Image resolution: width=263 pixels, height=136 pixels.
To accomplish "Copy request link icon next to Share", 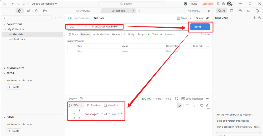I will (207, 18).
